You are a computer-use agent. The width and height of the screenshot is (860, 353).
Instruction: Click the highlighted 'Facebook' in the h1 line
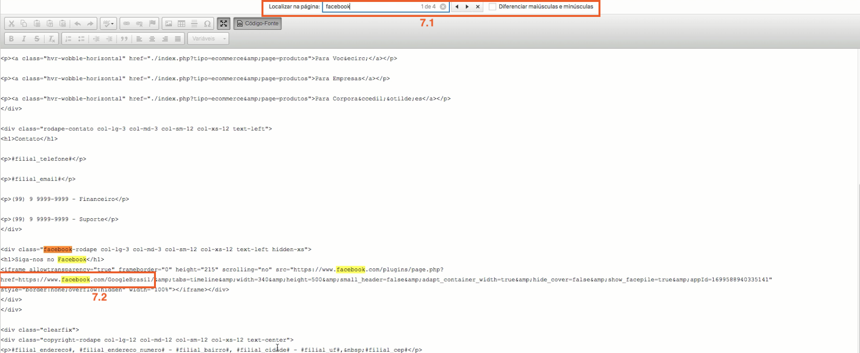point(72,260)
